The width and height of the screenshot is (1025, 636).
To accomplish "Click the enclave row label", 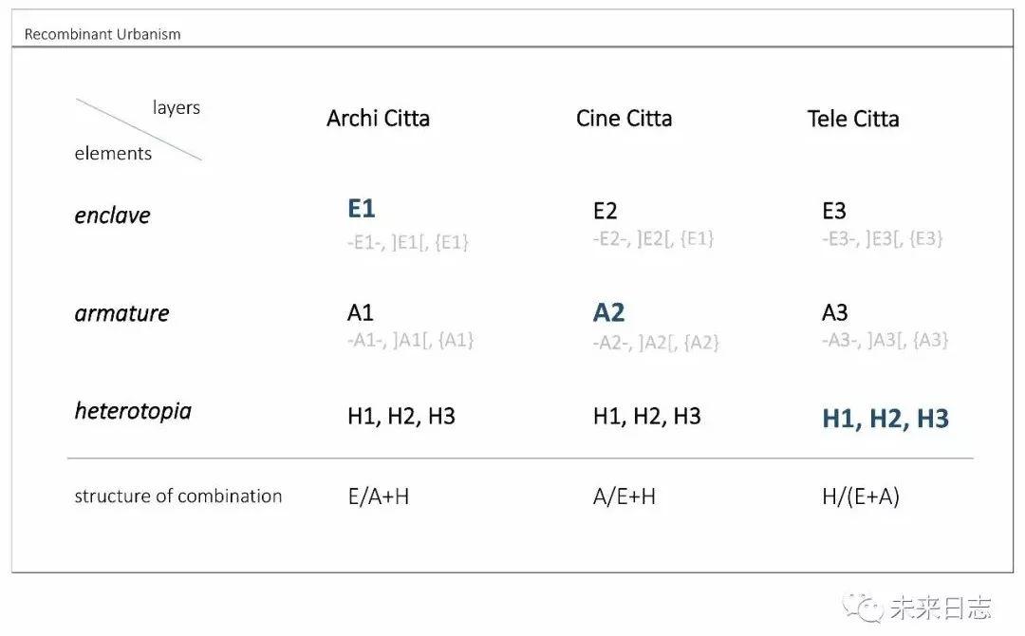I will pos(112,215).
